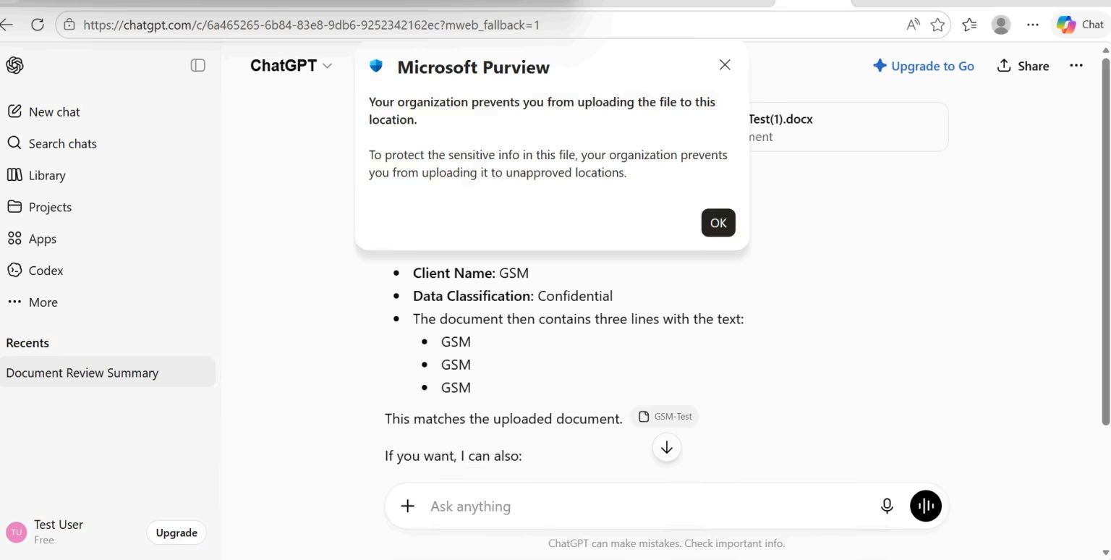Click the lock site info icon
This screenshot has width=1111, height=560.
[x=69, y=25]
